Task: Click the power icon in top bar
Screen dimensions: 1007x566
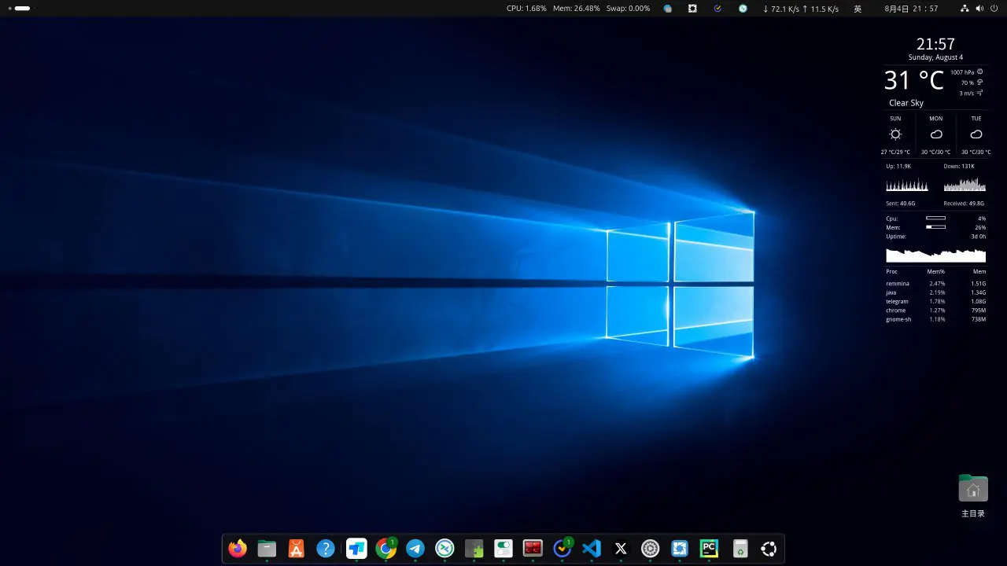Action: [x=994, y=9]
